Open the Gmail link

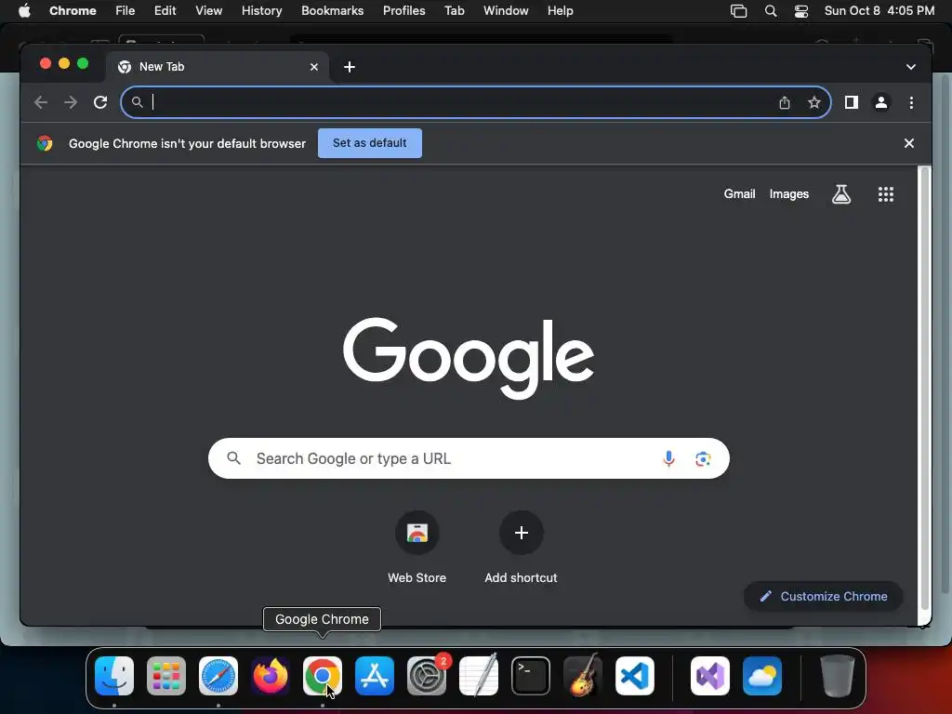tap(739, 194)
